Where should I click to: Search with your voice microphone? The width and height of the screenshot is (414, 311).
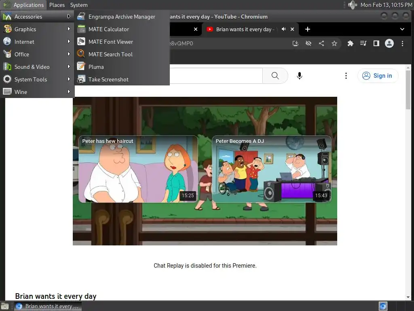[x=300, y=76]
